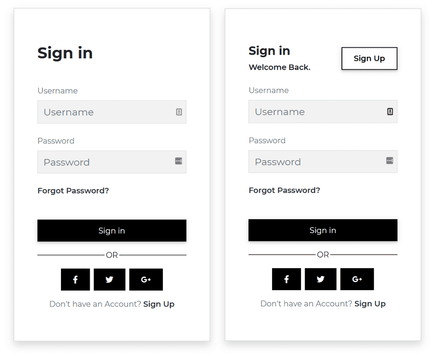Focus the Password input in left form
Viewport: 438px width, 357px height.
[x=106, y=162]
